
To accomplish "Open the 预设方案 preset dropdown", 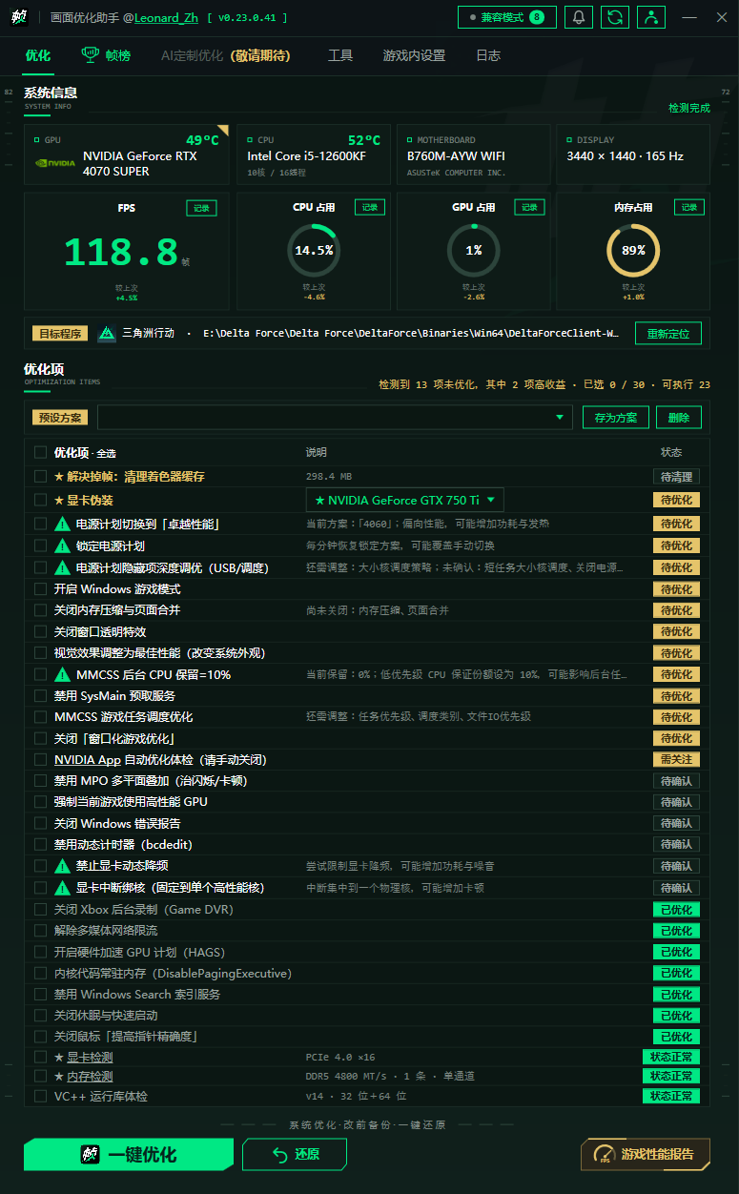I will point(334,418).
